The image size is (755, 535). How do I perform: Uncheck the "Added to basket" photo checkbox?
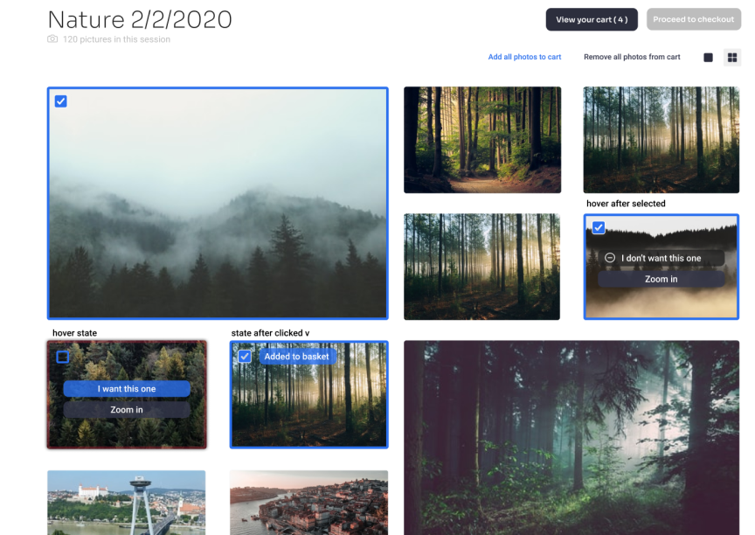click(x=245, y=357)
